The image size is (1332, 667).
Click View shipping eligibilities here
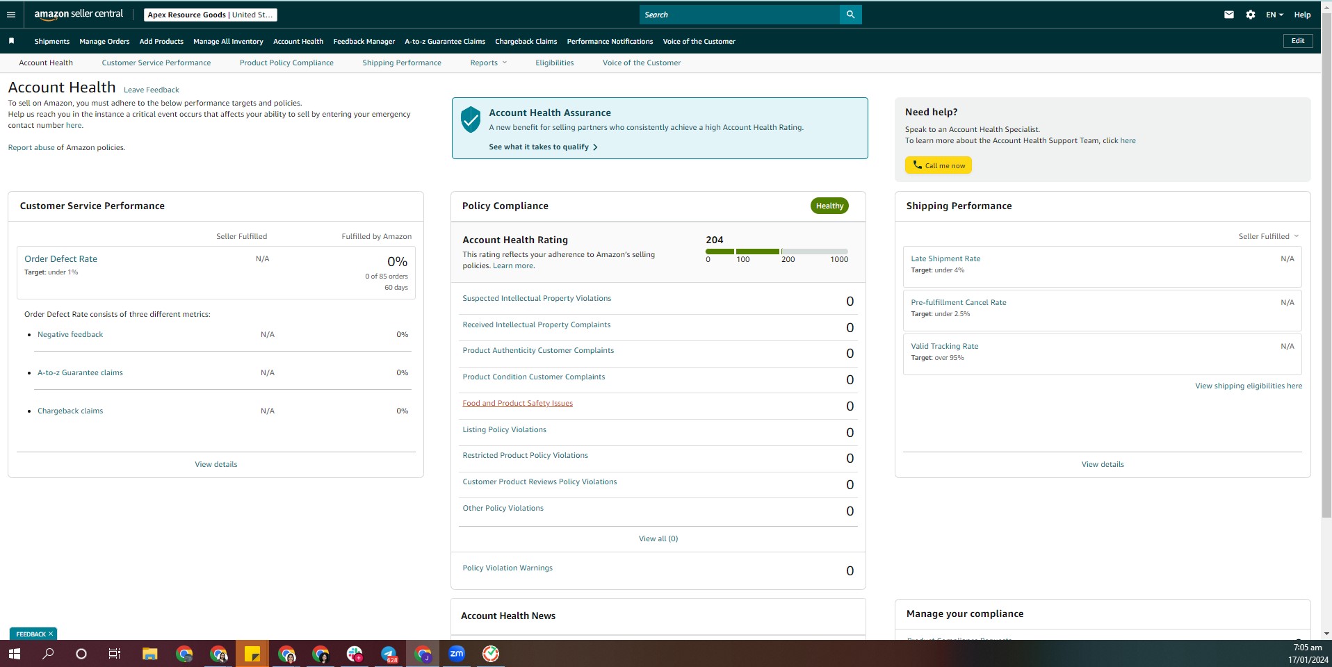point(1249,386)
